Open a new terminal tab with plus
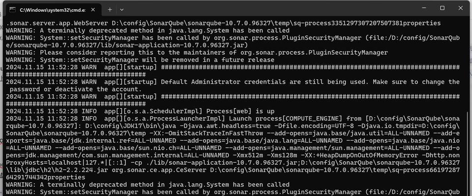 [x=110, y=10]
